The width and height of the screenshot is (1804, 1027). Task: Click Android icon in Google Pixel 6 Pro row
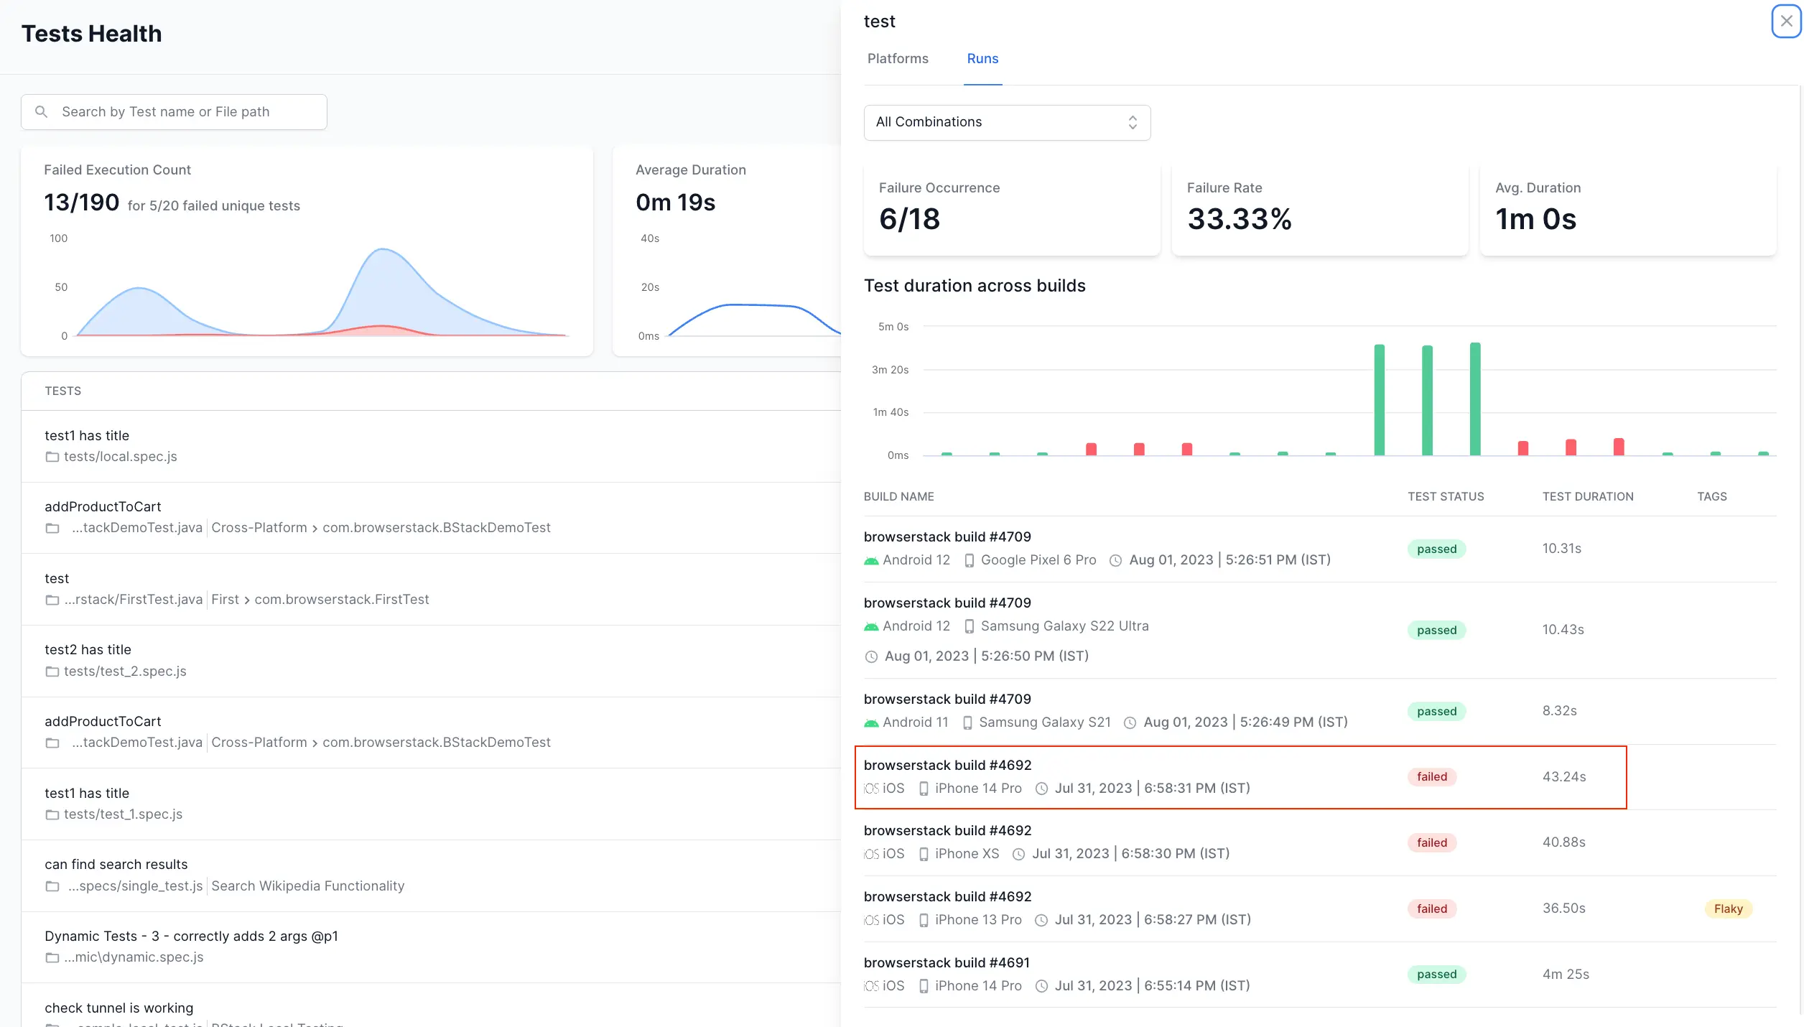pyautogui.click(x=871, y=560)
